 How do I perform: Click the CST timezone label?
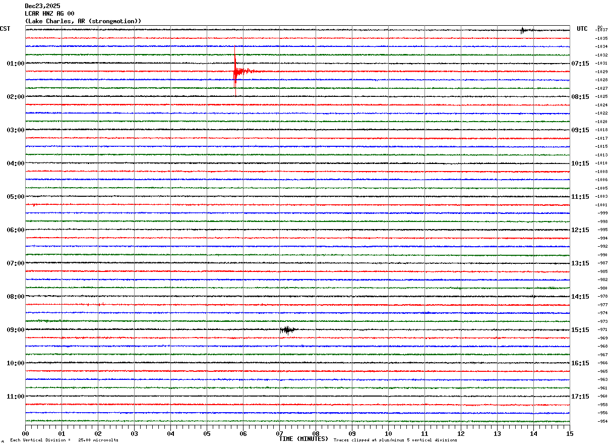(5, 29)
